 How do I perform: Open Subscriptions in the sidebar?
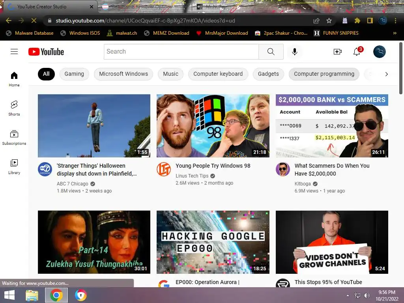14,138
